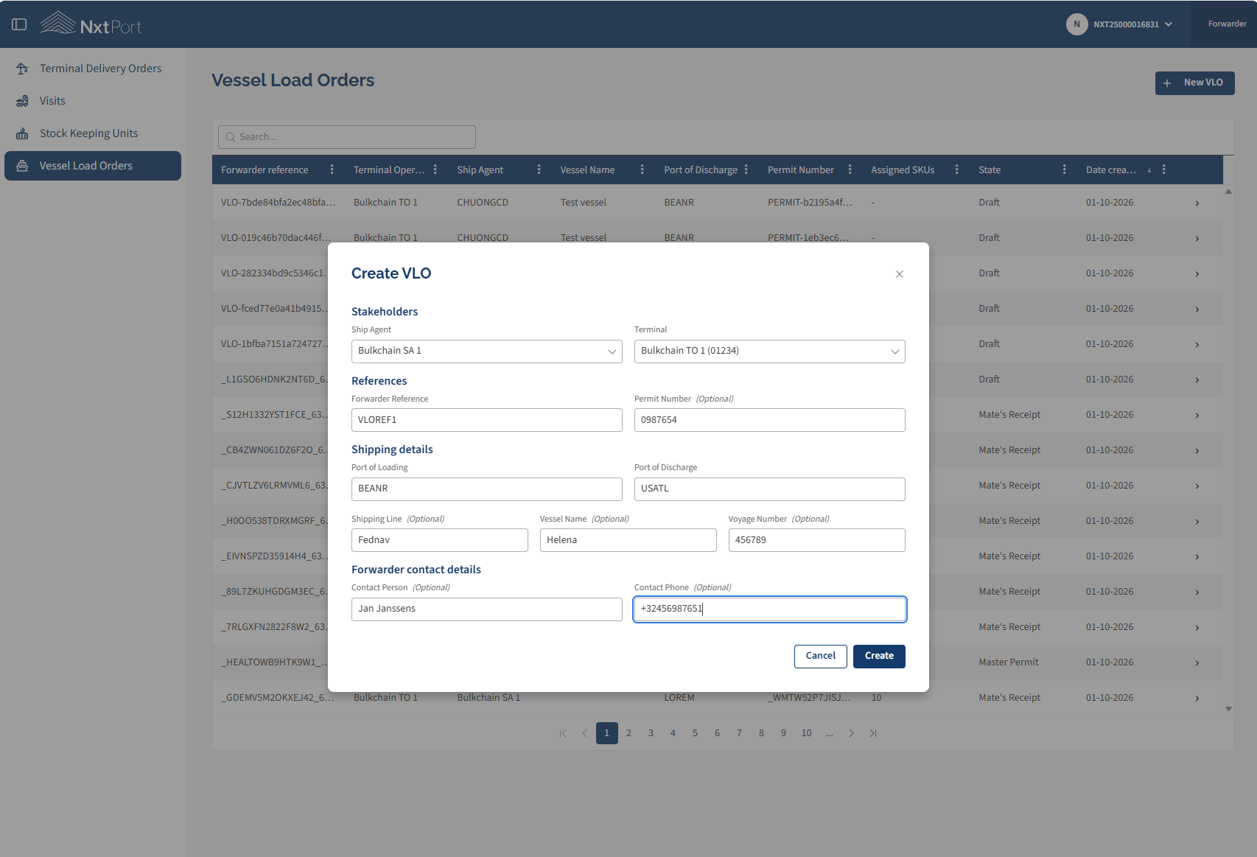Open the NXT25000016831 account dropdown

[1119, 24]
